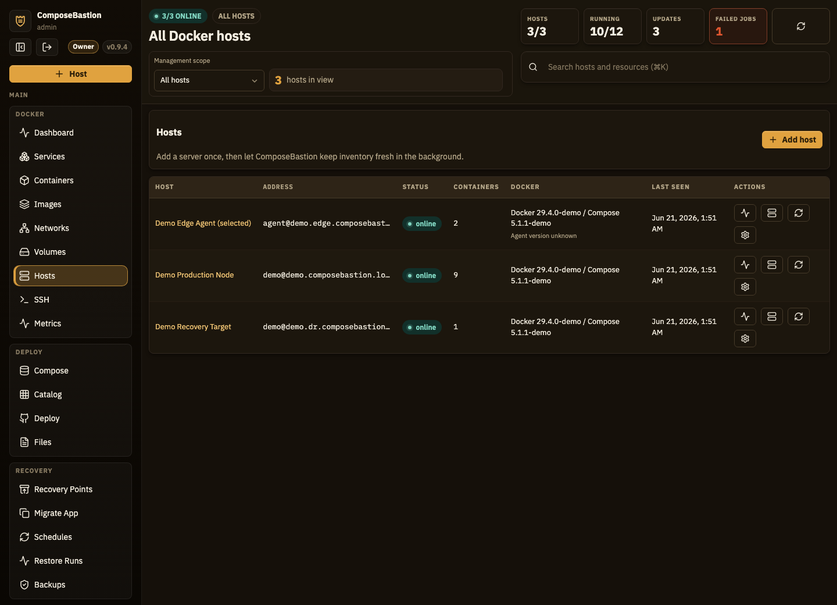Click the 3 hosts in view indicator

[385, 80]
